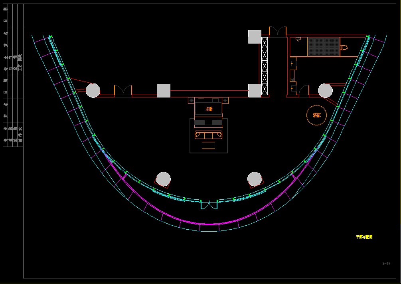Select the yellow 平面布置图 drawing title
Image resolution: width=401 pixels, height=284 pixels.
click(x=364, y=237)
